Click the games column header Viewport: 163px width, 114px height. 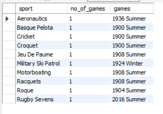coord(132,8)
